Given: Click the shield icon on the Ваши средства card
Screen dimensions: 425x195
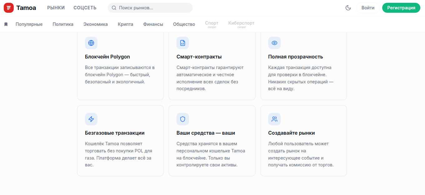Looking at the screenshot, I should pyautogui.click(x=183, y=119).
